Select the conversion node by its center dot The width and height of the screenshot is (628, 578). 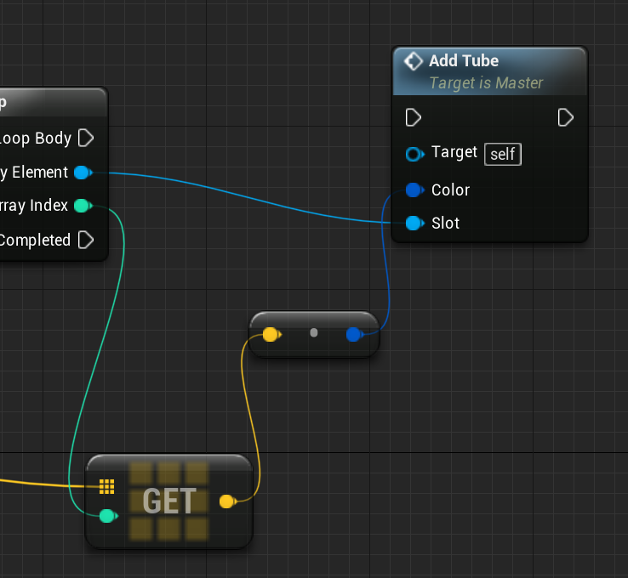314,333
